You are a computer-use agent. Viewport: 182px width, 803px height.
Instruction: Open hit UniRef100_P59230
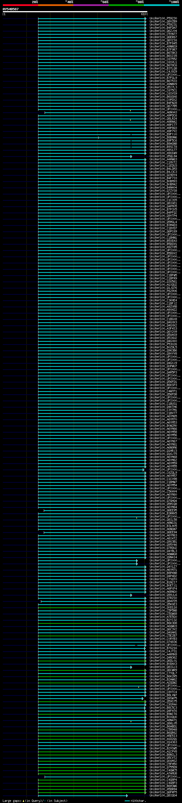(163, 19)
